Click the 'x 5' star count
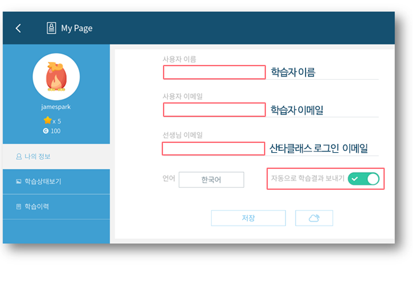 click(57, 122)
